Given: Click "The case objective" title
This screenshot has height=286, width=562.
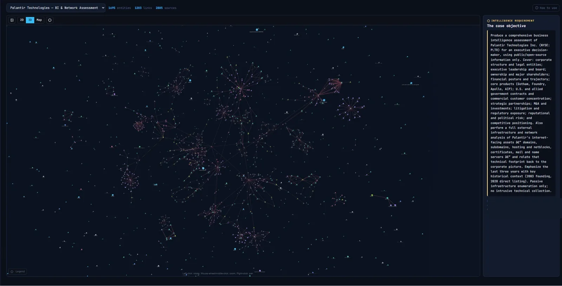Looking at the screenshot, I should click(506, 26).
